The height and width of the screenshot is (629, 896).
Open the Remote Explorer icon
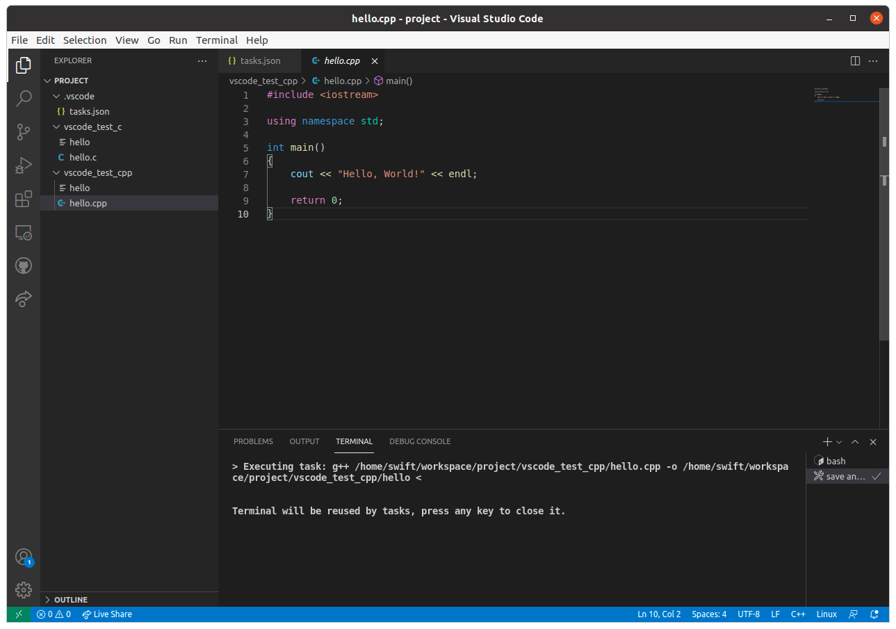(24, 232)
